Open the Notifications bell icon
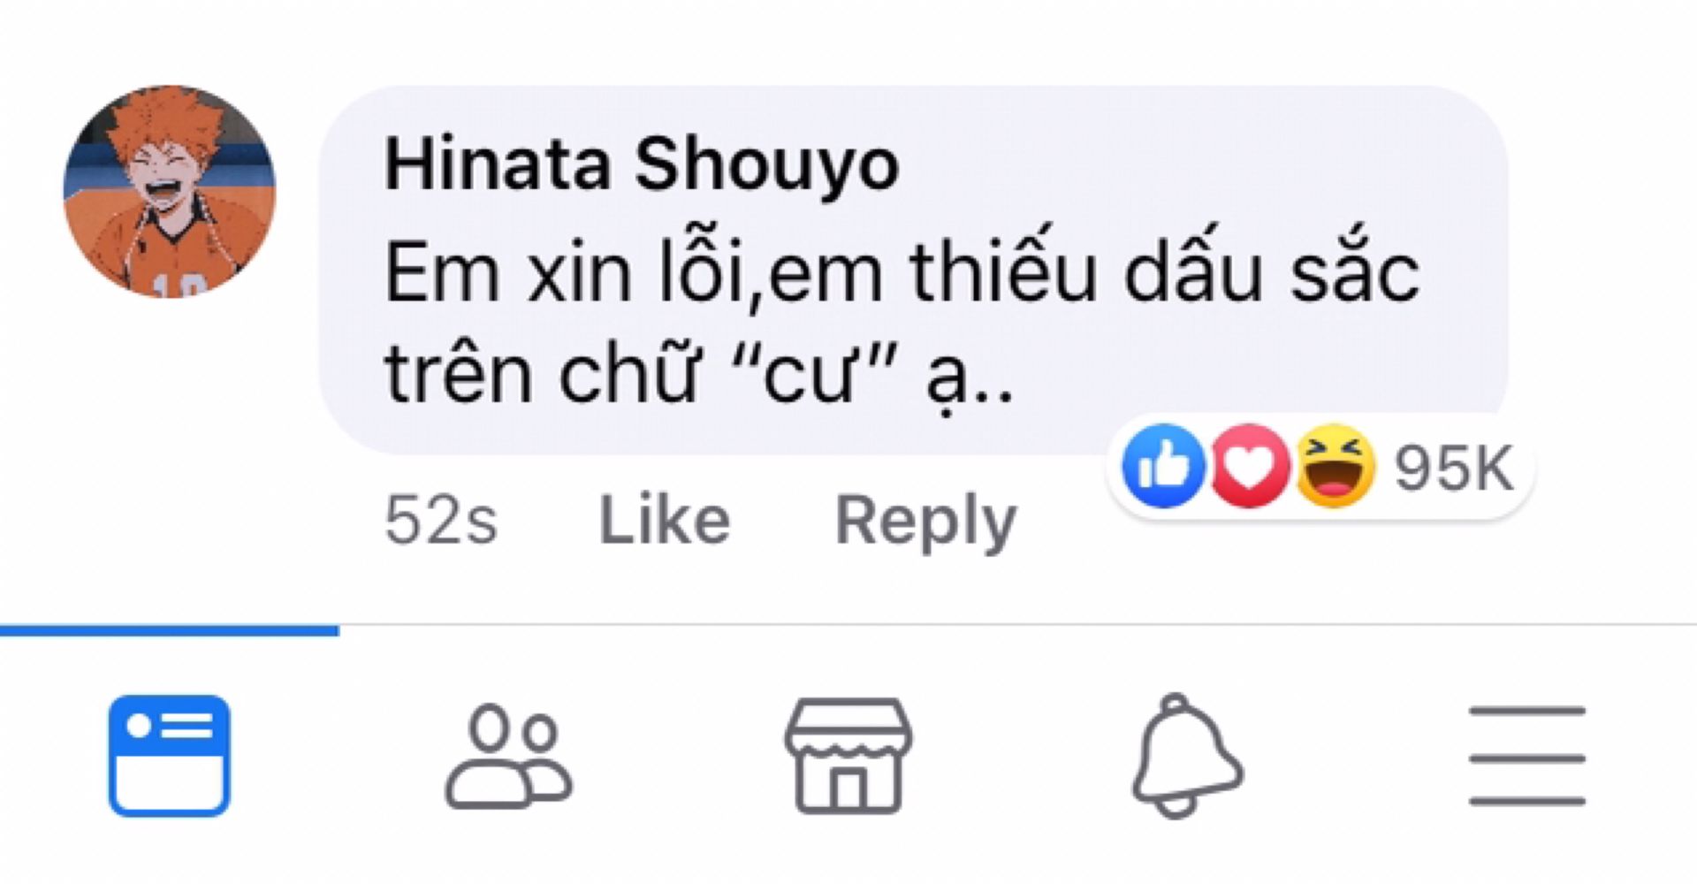Image resolution: width=1697 pixels, height=884 pixels. point(1187,756)
